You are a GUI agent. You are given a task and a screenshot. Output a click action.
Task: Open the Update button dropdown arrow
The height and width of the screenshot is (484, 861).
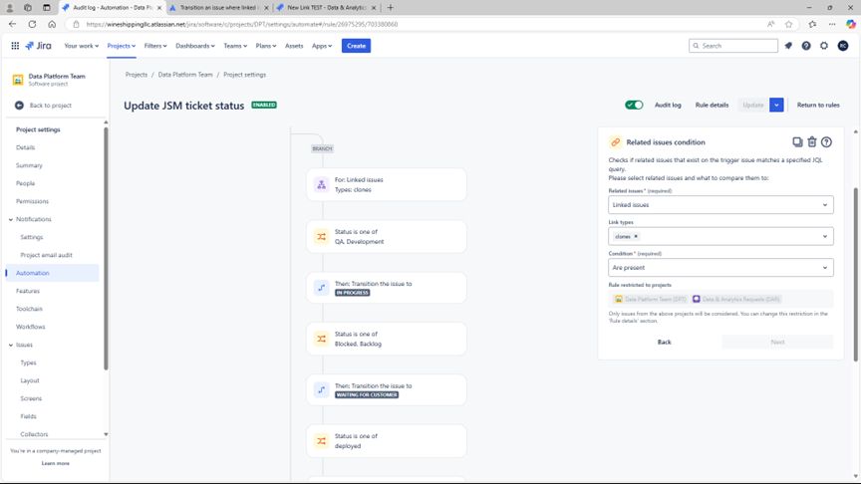776,105
